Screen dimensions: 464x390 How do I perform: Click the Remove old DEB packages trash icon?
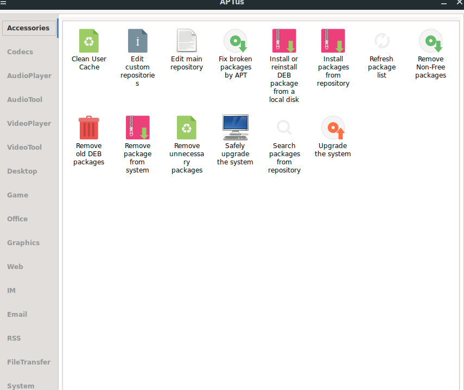tap(89, 127)
